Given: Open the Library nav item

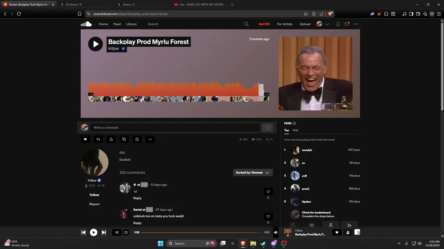Looking at the screenshot, I should (131, 24).
